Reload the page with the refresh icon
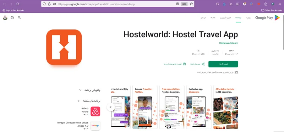The height and width of the screenshot is (132, 284). point(18,4)
